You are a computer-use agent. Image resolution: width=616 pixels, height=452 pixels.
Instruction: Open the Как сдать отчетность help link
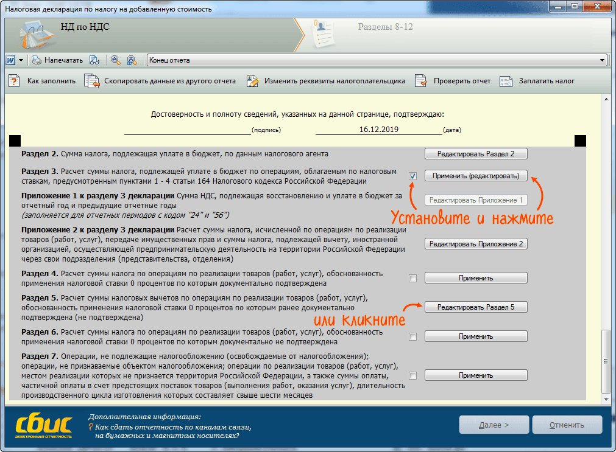pyautogui.click(x=169, y=431)
